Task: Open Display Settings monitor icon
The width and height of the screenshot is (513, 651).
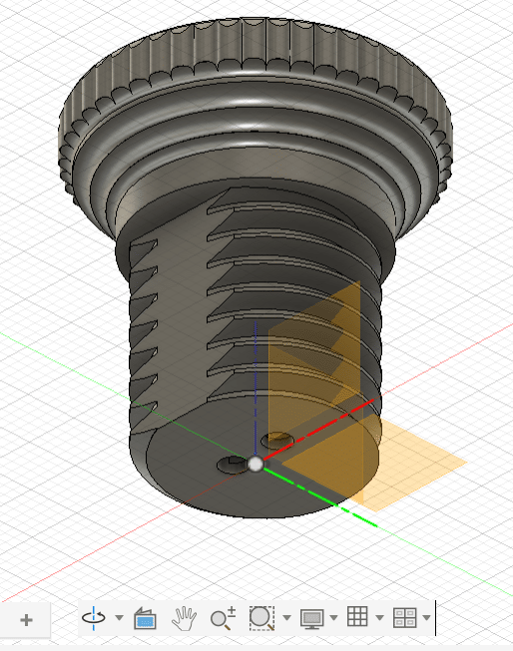Action: (x=311, y=619)
